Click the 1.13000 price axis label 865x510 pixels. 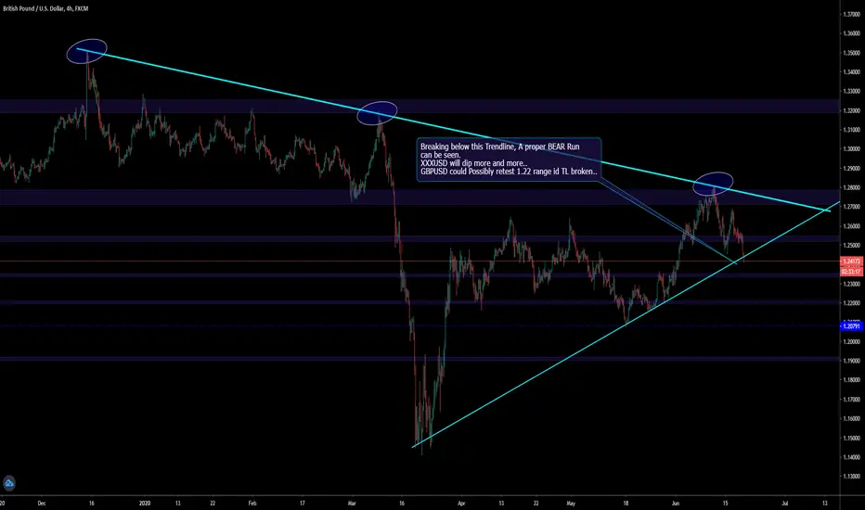point(852,477)
